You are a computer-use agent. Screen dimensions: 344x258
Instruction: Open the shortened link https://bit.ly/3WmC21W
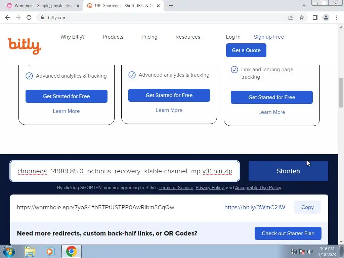255,207
